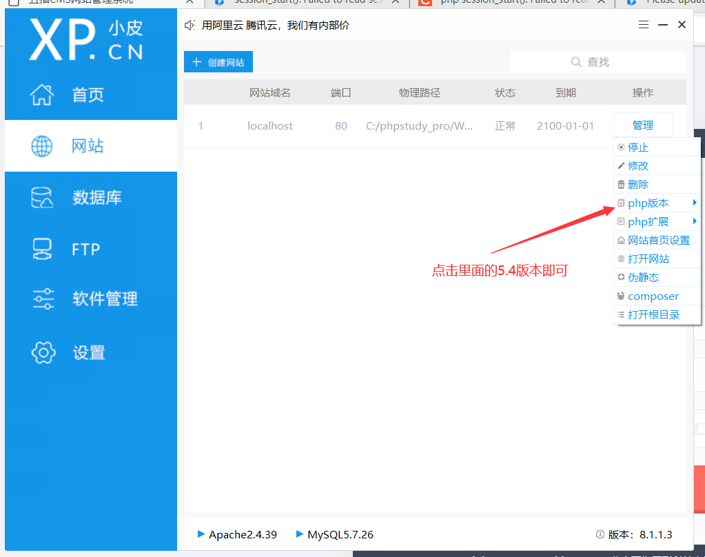Close the first session_start browser tab
This screenshot has height=557, width=705.
(x=395, y=2)
